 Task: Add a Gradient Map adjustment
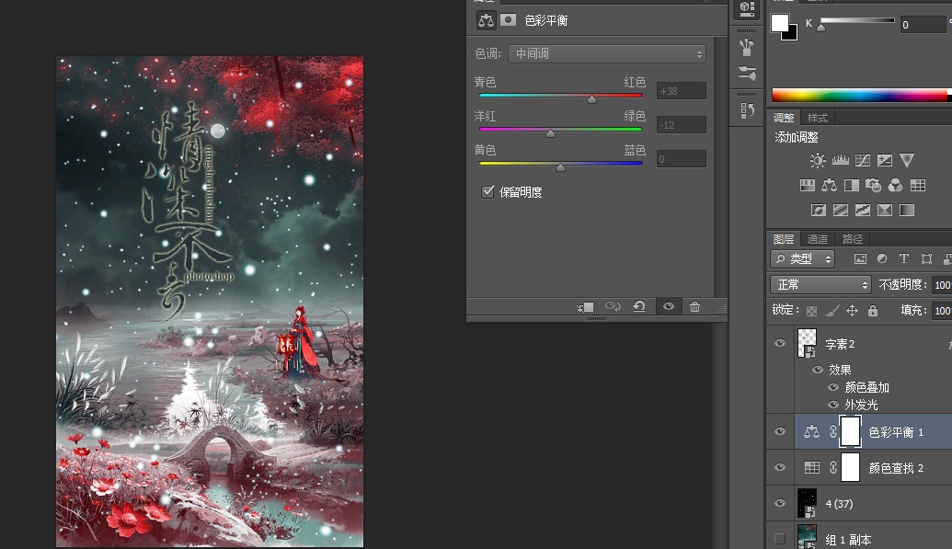click(x=906, y=210)
